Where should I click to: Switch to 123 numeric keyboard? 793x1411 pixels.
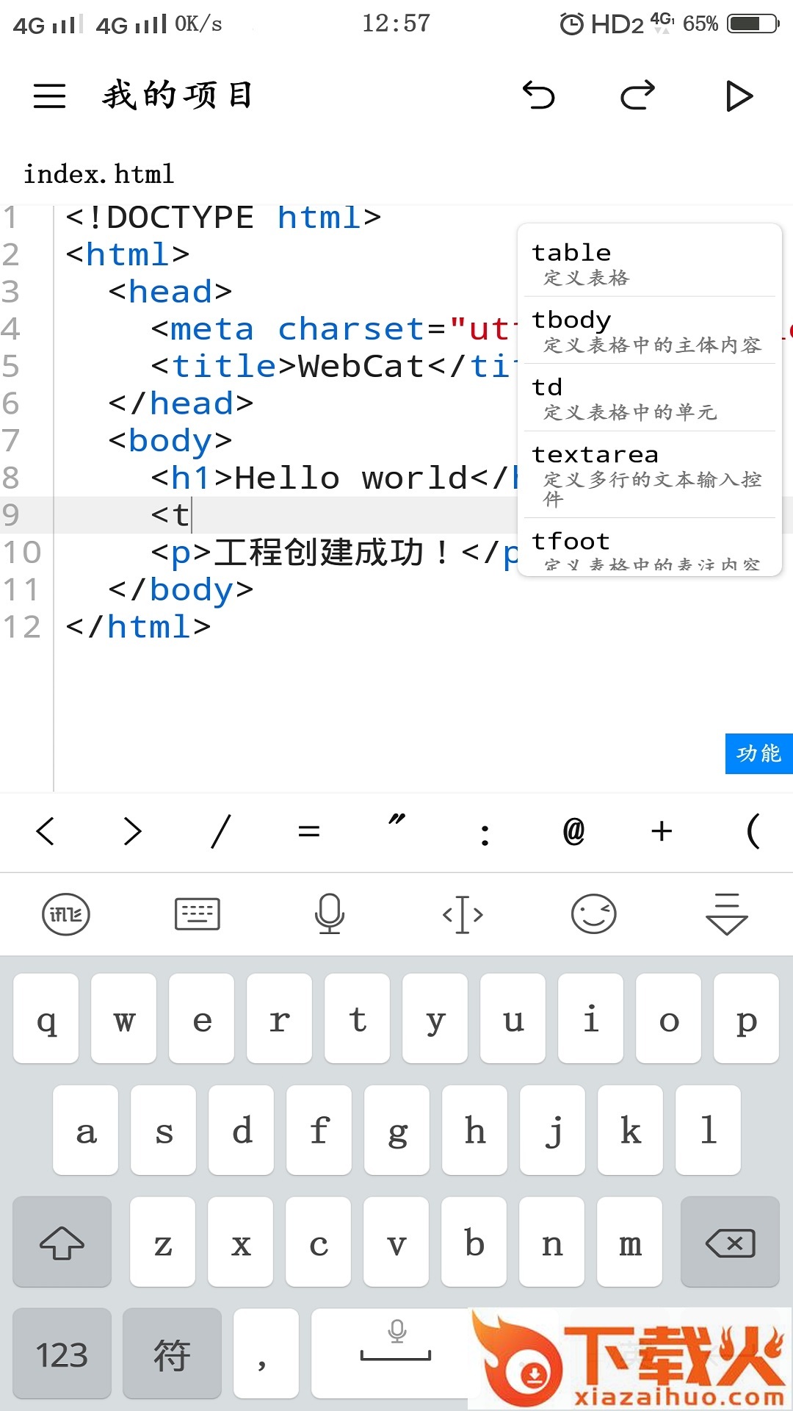62,1354
